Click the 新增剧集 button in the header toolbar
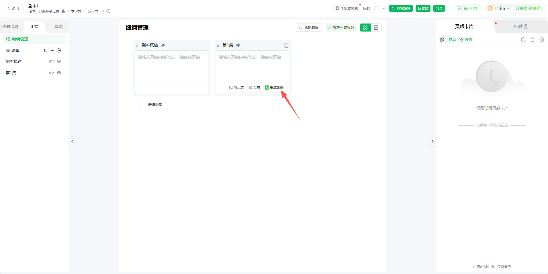Image resolution: width=548 pixels, height=274 pixels. 308,28
